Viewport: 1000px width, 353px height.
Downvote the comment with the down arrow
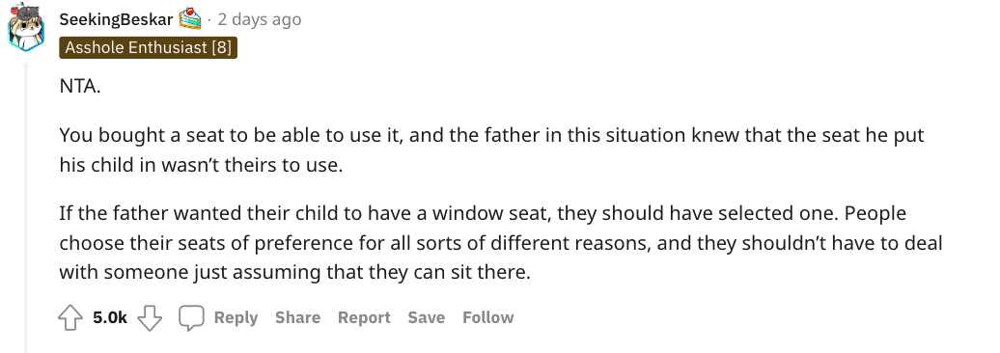[x=150, y=317]
